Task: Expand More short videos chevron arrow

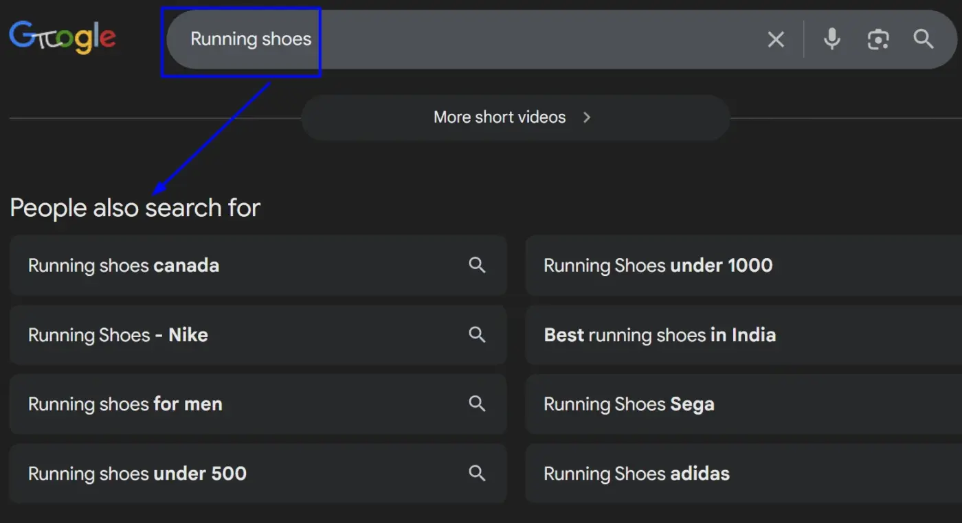Action: coord(587,117)
